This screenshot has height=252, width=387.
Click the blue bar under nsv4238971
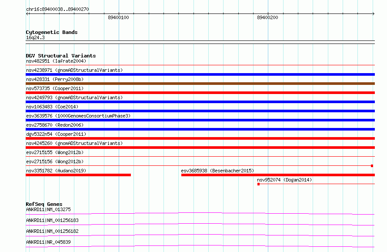[x=200, y=74]
